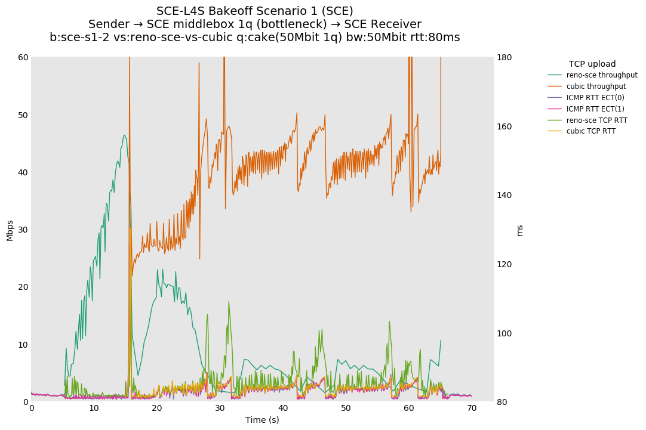Click the cubic throughput legend label

pos(596,86)
